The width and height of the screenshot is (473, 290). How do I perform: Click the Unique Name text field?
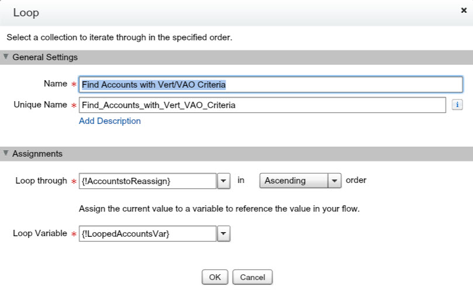click(263, 105)
